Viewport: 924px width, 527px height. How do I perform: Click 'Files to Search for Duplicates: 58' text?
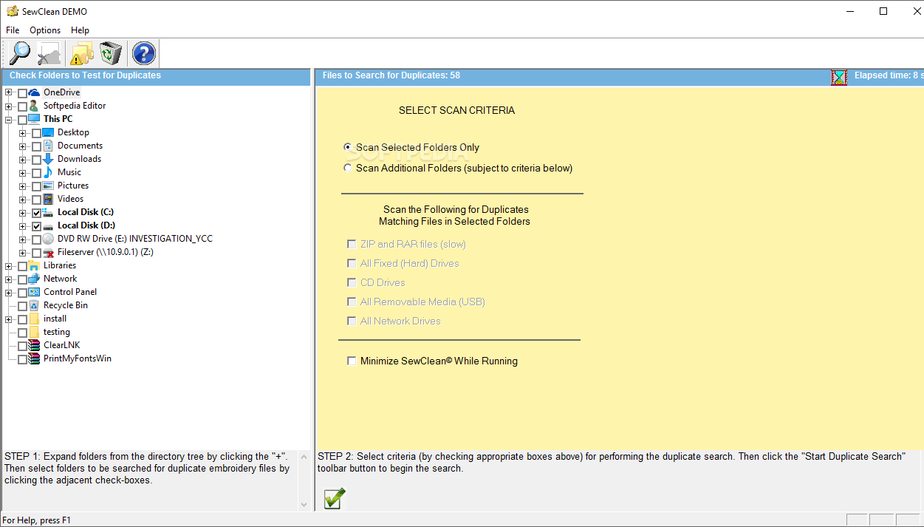point(391,75)
